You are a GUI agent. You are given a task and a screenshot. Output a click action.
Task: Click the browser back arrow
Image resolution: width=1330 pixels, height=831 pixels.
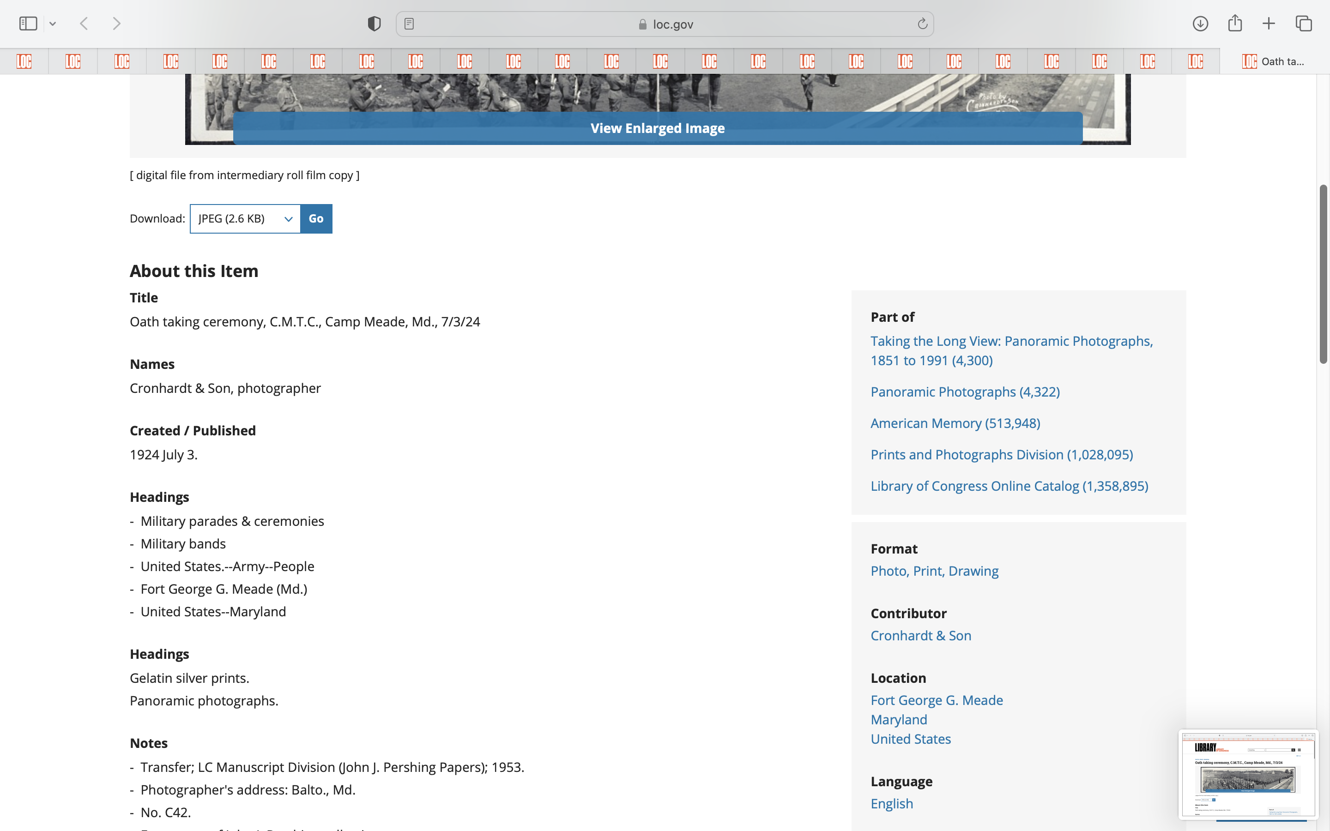tap(84, 24)
